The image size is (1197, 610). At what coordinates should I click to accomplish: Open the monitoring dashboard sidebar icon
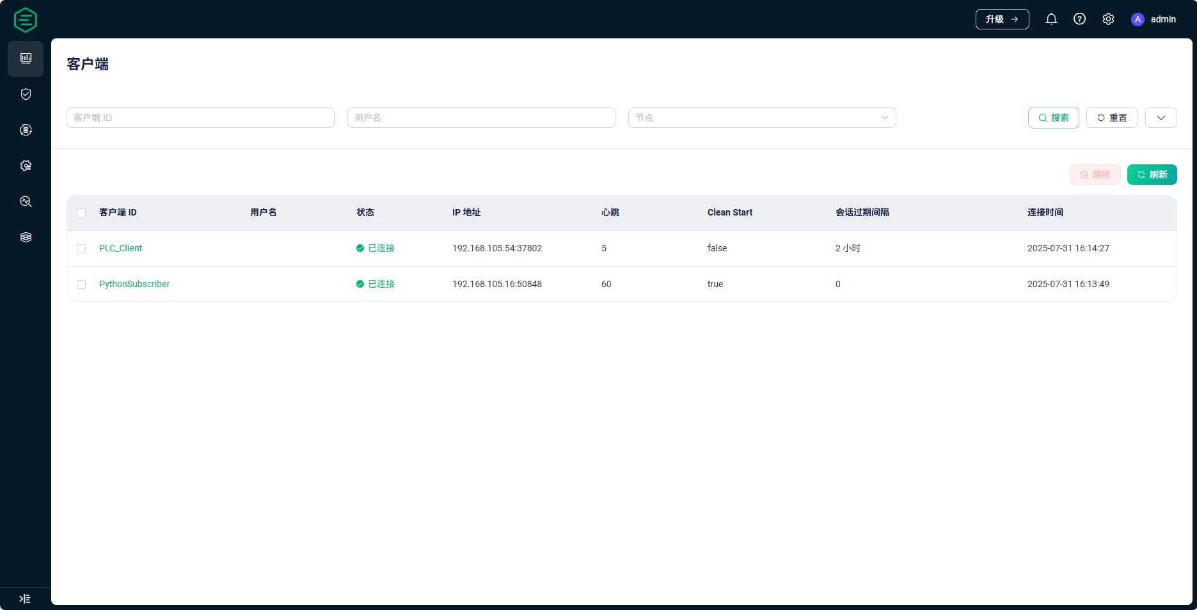click(x=26, y=58)
